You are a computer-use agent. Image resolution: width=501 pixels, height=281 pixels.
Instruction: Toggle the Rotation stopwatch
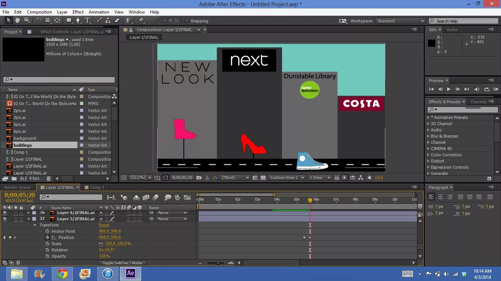pyautogui.click(x=47, y=250)
